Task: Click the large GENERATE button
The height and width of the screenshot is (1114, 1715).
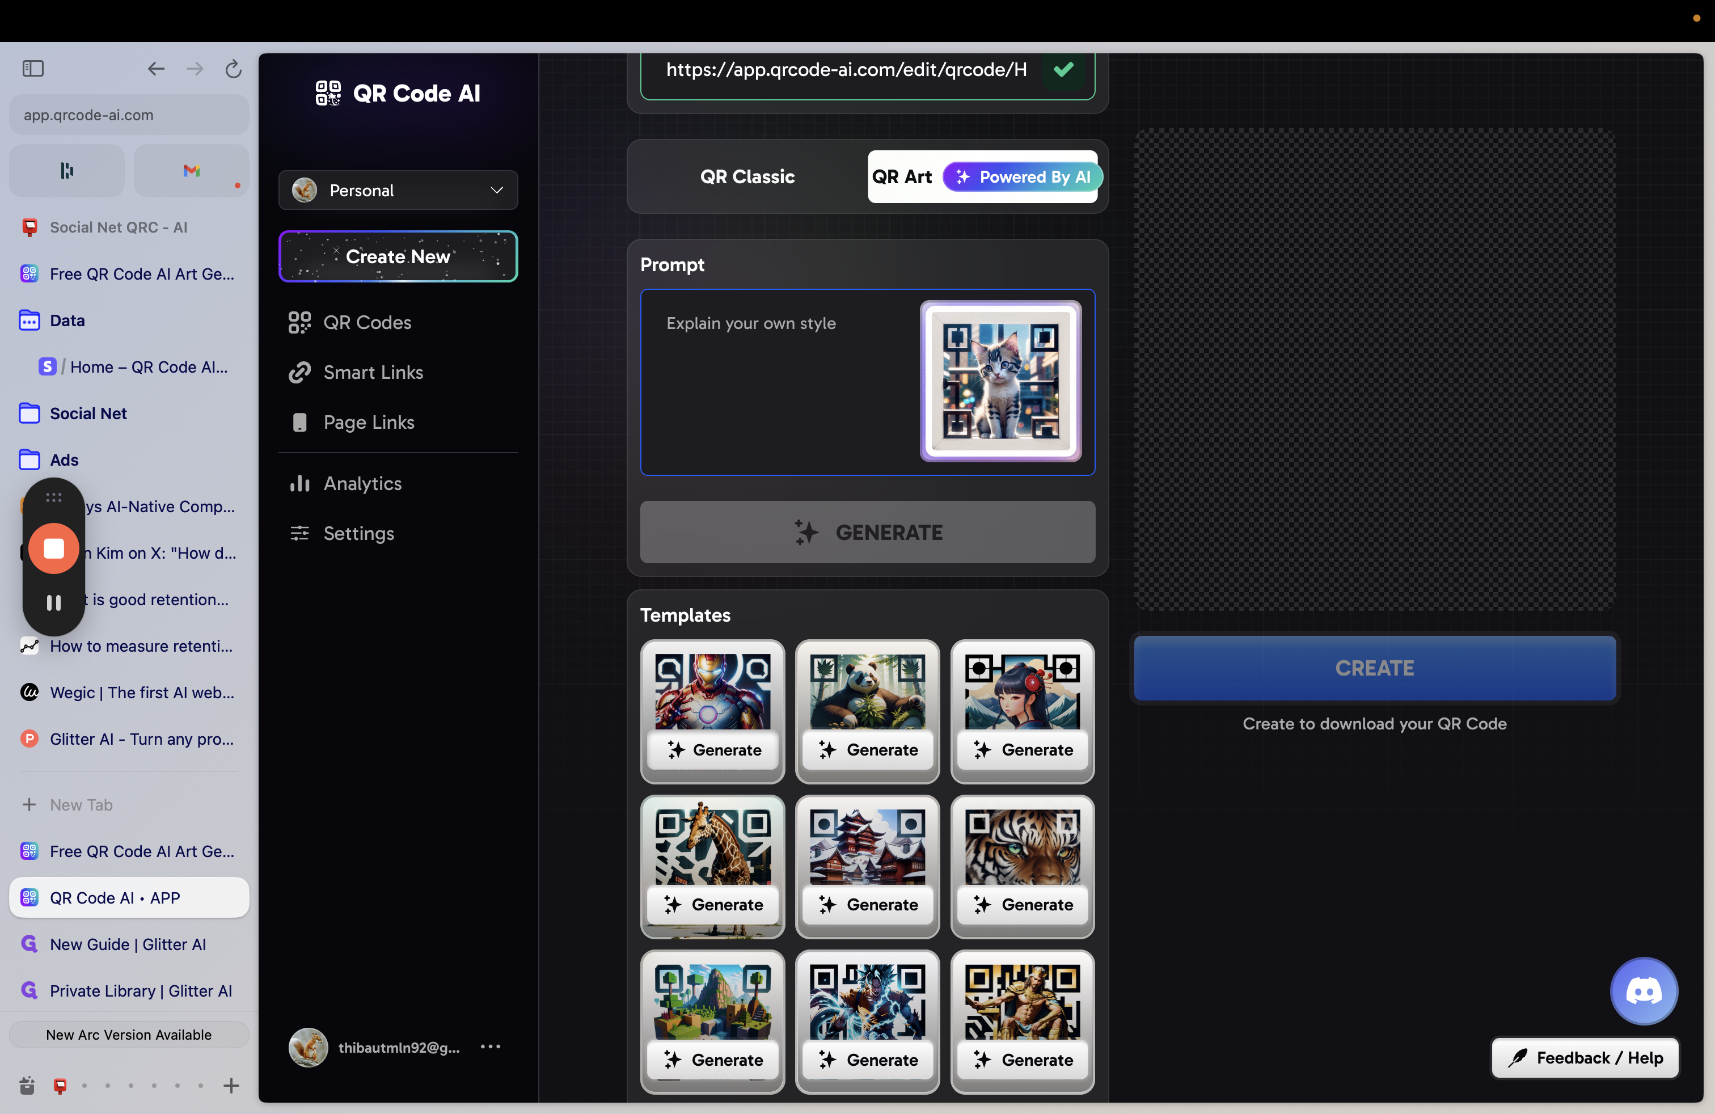Action: click(x=868, y=532)
